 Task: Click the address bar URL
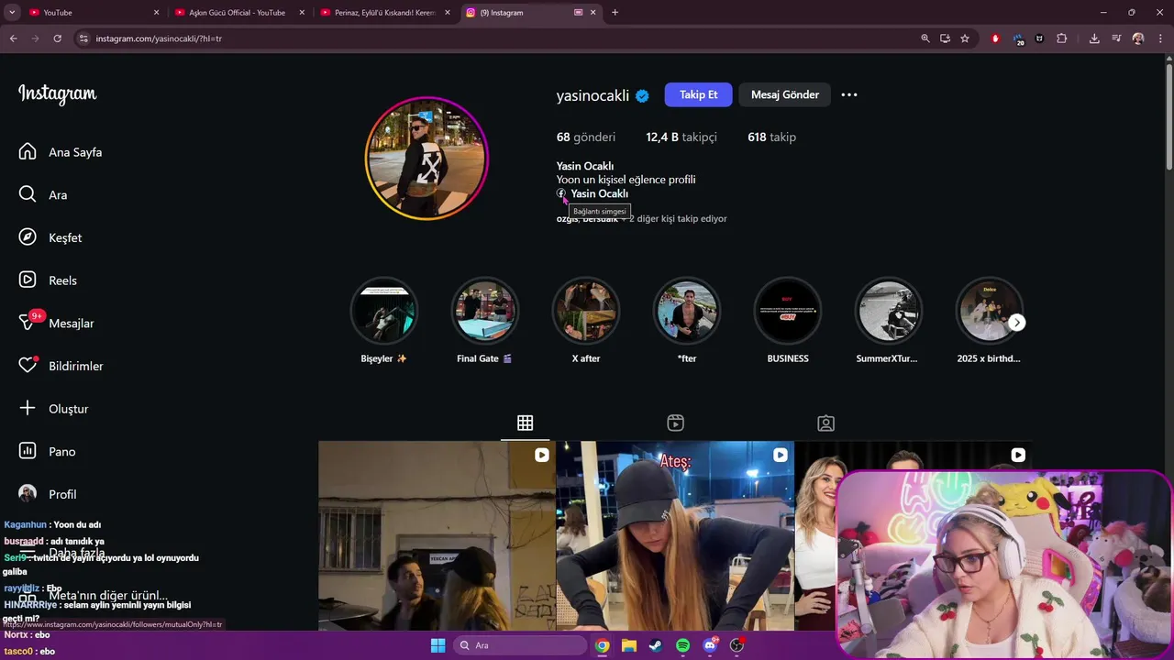[159, 38]
